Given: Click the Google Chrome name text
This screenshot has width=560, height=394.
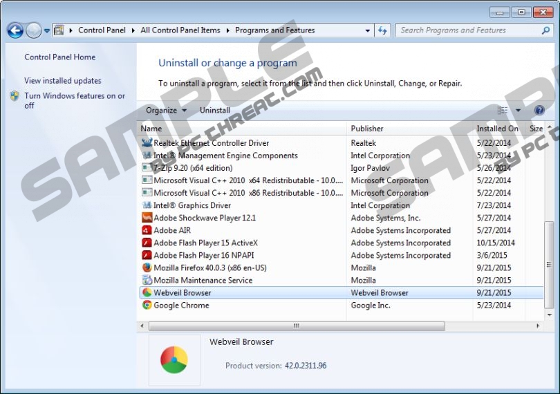Looking at the screenshot, I should coord(181,306).
